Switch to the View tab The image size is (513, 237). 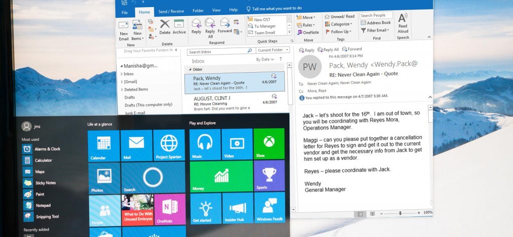(216, 11)
